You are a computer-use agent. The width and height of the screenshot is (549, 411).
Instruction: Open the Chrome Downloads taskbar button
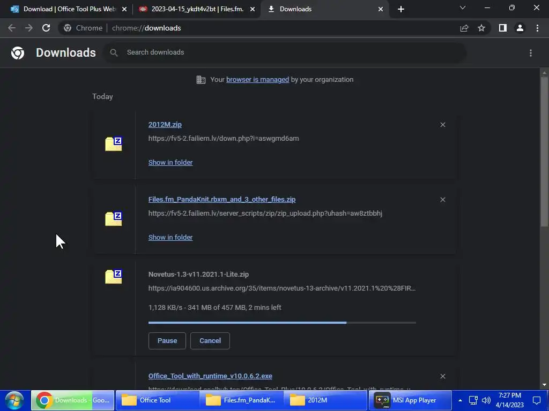tap(73, 400)
